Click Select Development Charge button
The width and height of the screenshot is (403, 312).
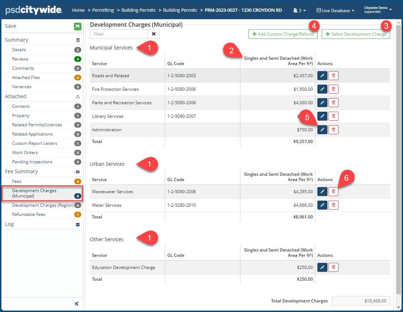(x=356, y=34)
